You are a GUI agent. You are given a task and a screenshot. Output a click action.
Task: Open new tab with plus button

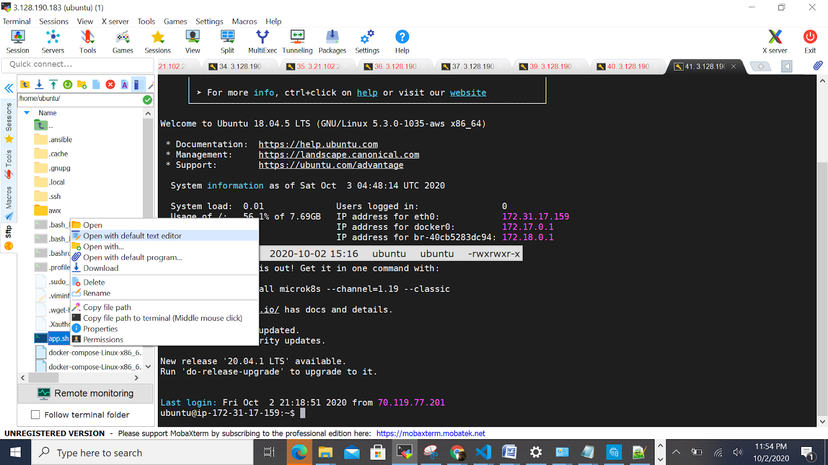click(x=761, y=66)
